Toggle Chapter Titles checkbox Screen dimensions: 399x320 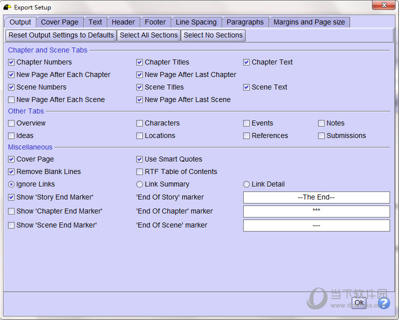(139, 62)
